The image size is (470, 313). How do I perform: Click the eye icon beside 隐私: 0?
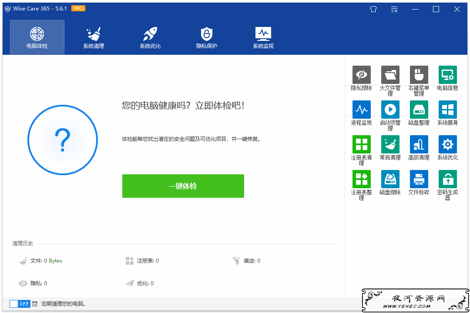[23, 283]
